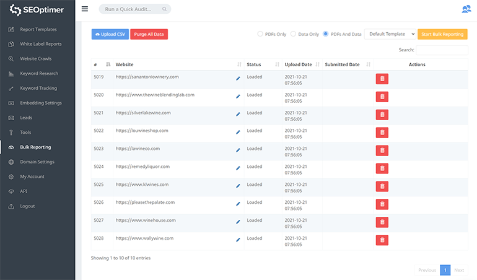The height and width of the screenshot is (280, 477).
Task: Open the user account icon at top right
Action: (x=466, y=9)
